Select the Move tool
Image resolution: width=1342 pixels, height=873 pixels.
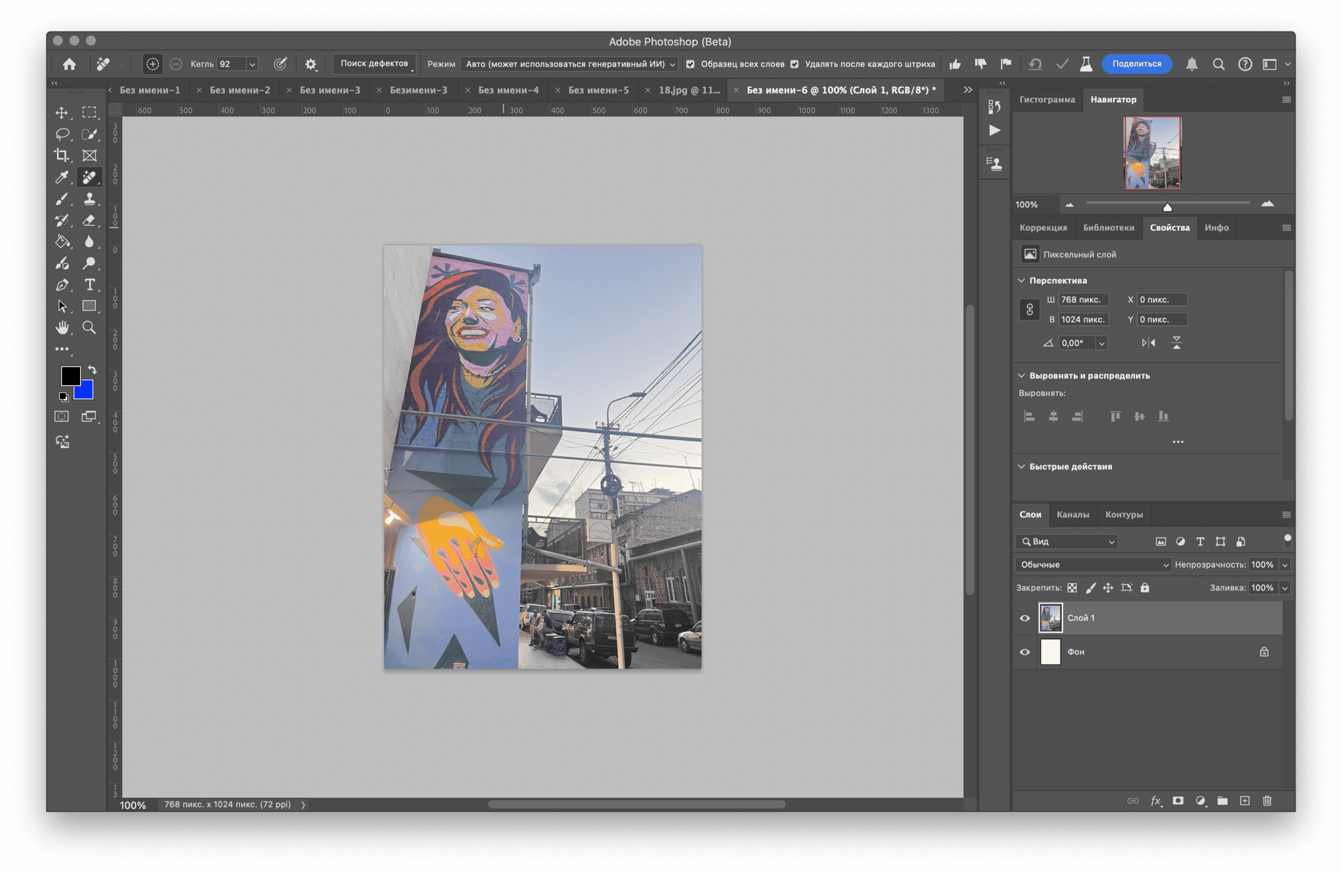coord(62,113)
